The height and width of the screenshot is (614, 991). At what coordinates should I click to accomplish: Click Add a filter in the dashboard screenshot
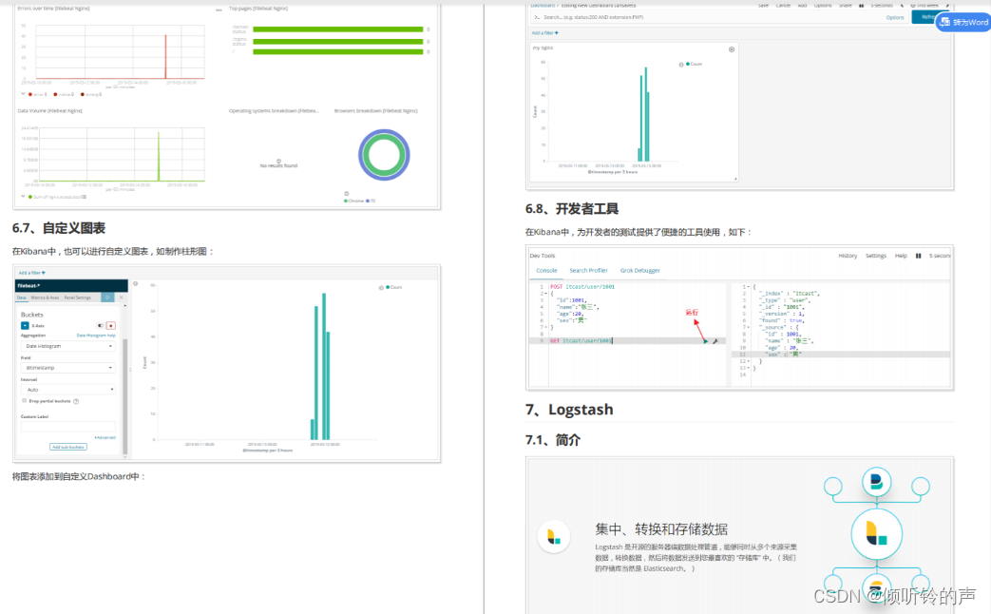click(x=544, y=33)
